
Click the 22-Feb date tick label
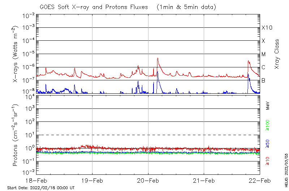[260, 181]
